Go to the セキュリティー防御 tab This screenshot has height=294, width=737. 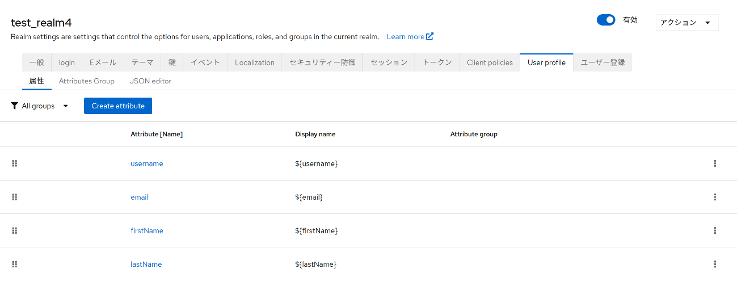(322, 62)
